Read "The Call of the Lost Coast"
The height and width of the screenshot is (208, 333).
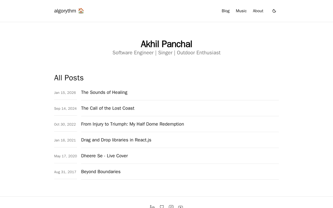pos(108,108)
